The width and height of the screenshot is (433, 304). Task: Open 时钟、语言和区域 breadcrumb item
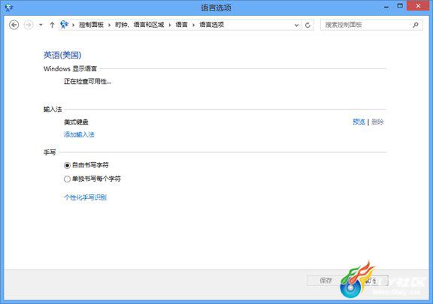[140, 25]
